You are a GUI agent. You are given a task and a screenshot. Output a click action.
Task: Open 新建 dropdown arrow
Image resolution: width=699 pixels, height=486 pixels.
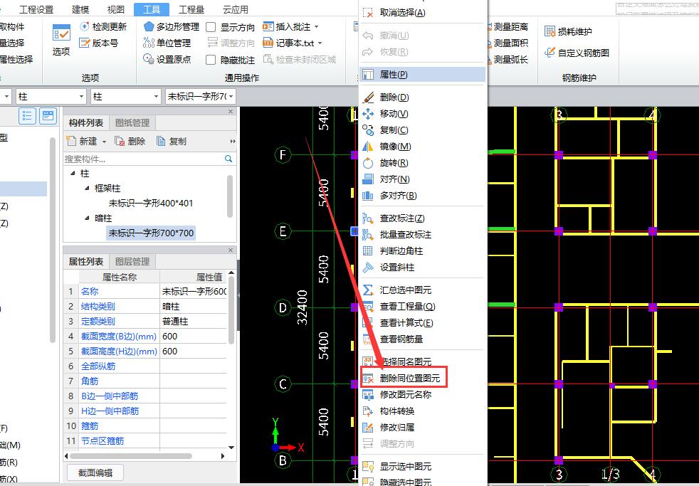104,142
